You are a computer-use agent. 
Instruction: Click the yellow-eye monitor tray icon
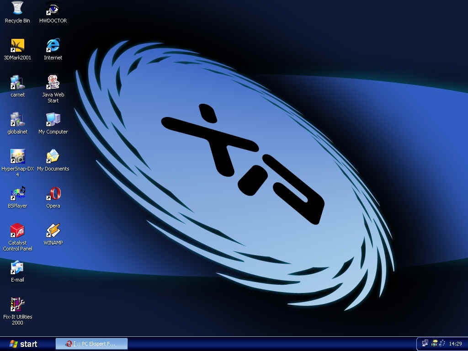click(x=434, y=344)
